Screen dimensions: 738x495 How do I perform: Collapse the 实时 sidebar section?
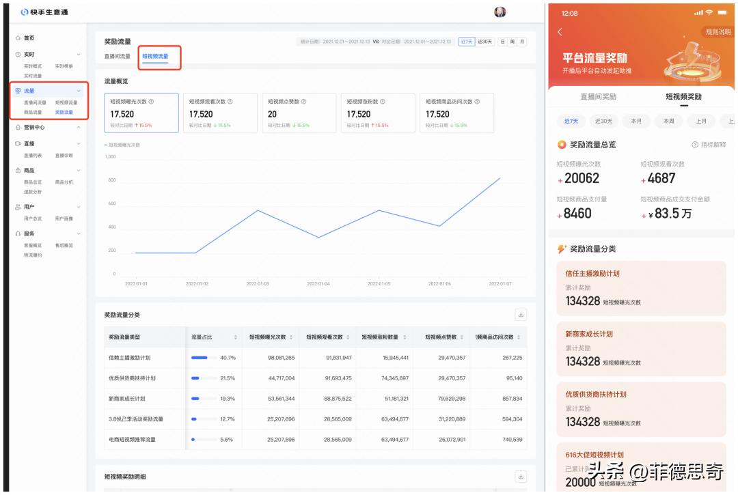(78, 55)
